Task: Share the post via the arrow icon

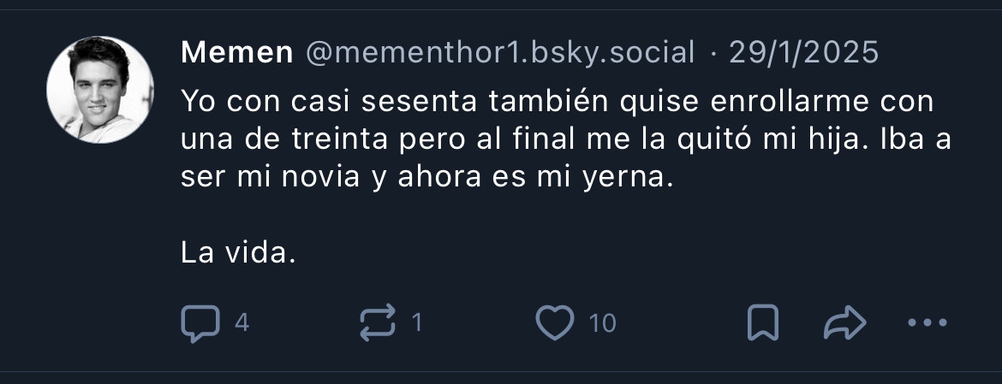Action: pos(844,323)
